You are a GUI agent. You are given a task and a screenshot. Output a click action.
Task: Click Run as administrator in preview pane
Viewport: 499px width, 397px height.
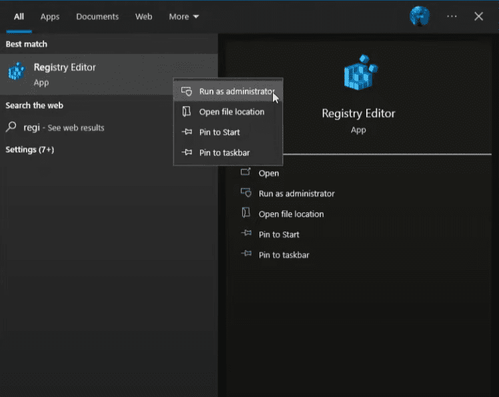point(297,193)
